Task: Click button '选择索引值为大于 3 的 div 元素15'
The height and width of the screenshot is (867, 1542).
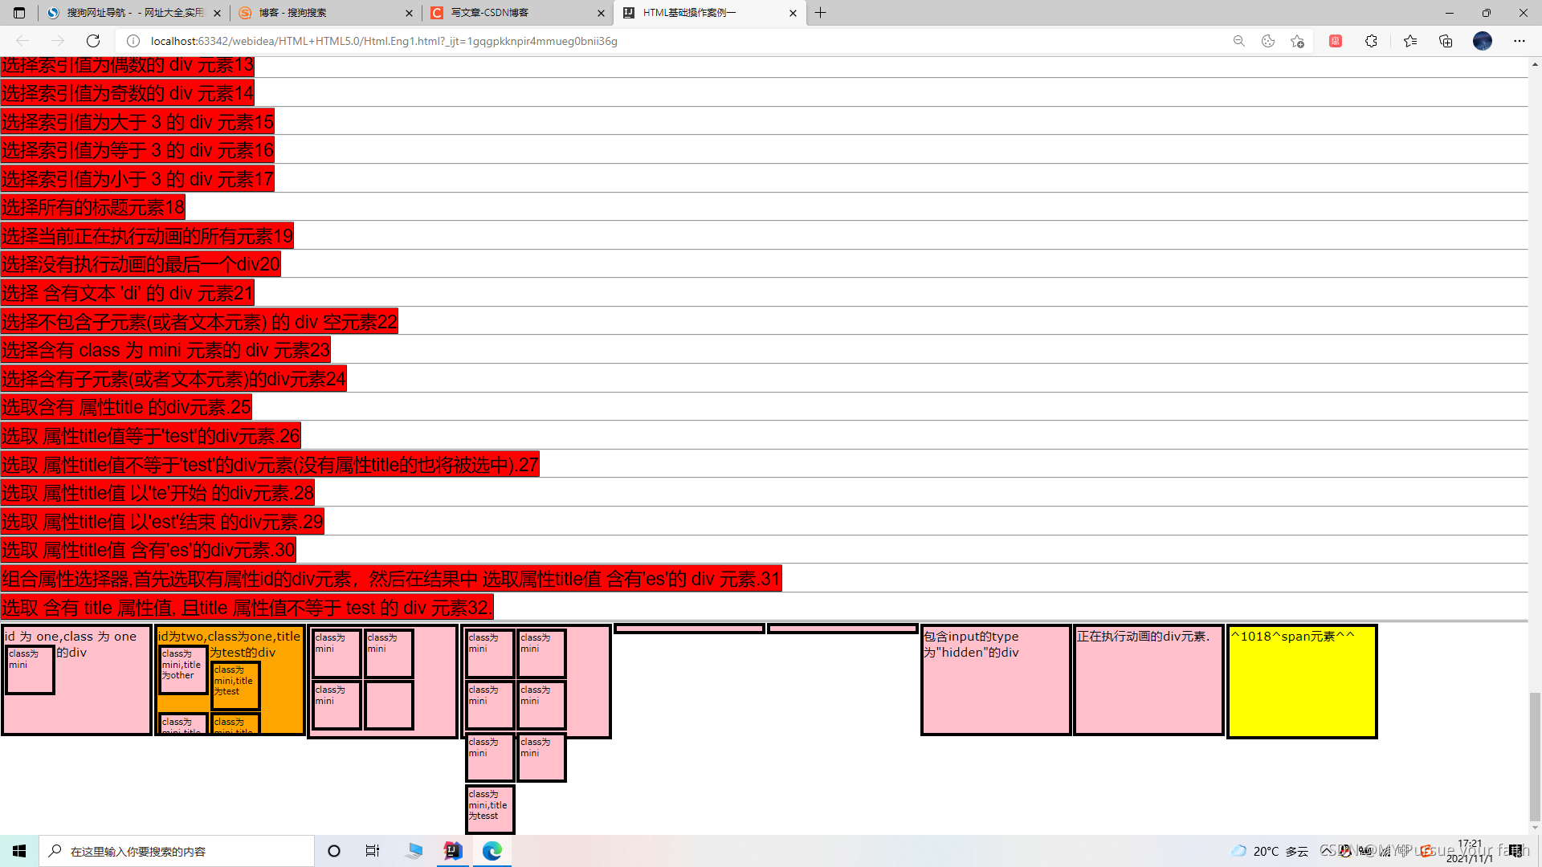Action: [137, 122]
